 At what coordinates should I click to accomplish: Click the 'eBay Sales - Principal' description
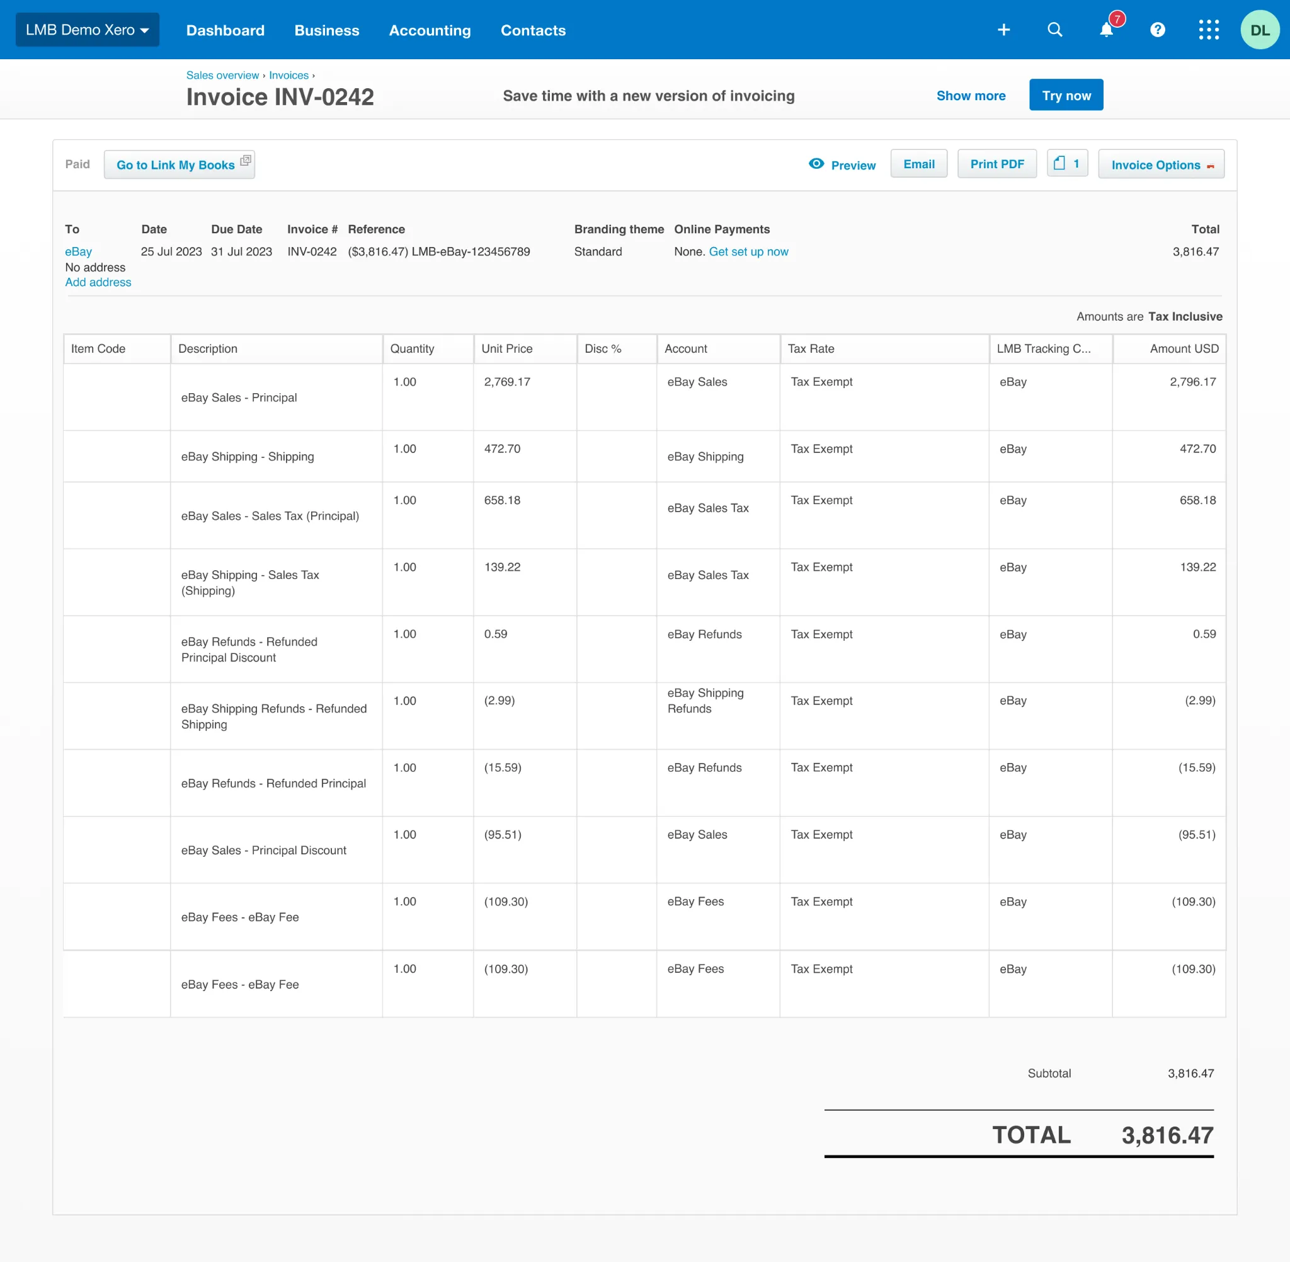(x=239, y=398)
